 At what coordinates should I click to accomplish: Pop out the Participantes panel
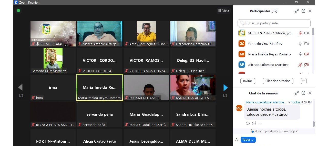[303, 11]
